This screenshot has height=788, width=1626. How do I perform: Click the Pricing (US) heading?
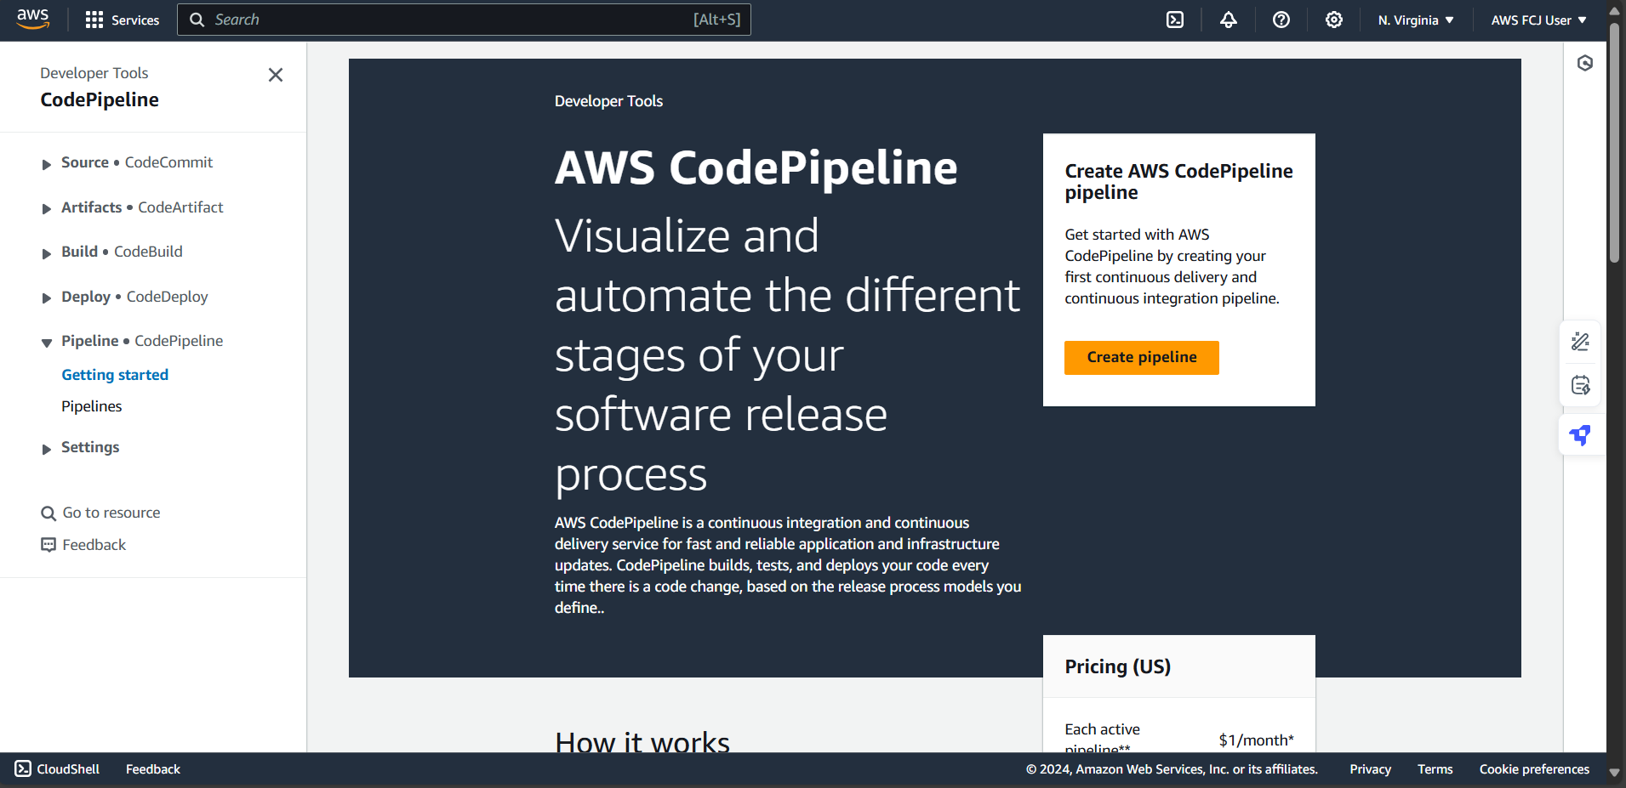pos(1117,666)
